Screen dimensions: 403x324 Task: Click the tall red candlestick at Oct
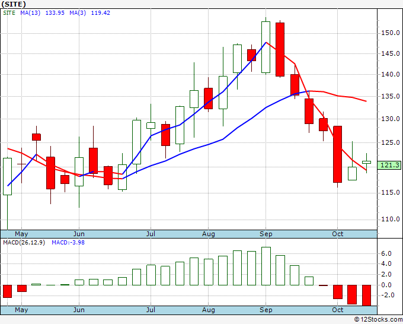pos(337,154)
